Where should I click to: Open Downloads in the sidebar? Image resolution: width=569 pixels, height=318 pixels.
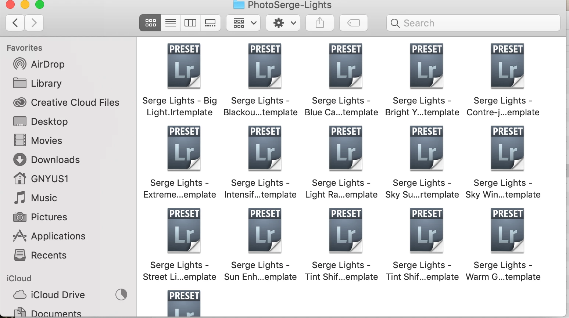[x=47, y=160]
